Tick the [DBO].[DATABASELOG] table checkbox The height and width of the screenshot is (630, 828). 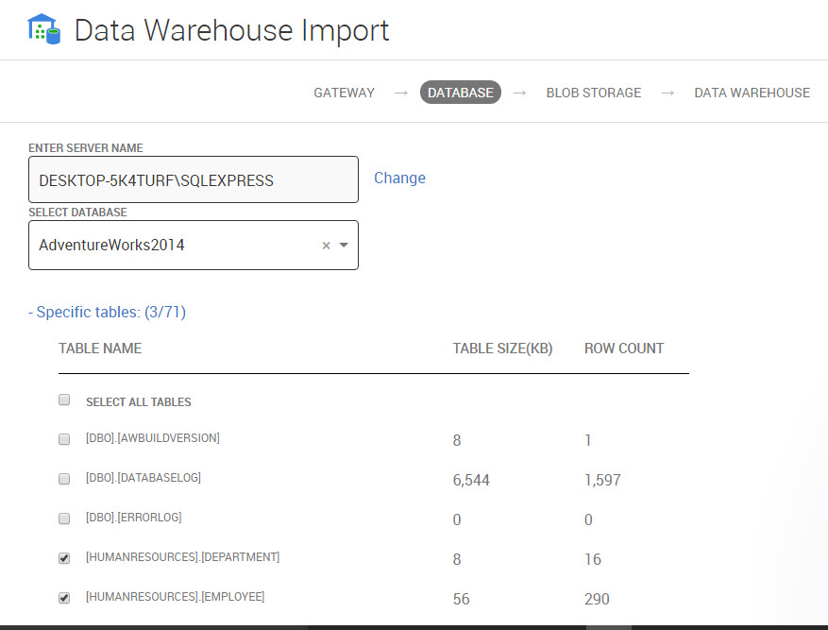pyautogui.click(x=64, y=479)
